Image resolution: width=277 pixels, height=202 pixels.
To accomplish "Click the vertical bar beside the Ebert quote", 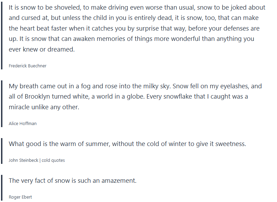I will click(2, 188).
